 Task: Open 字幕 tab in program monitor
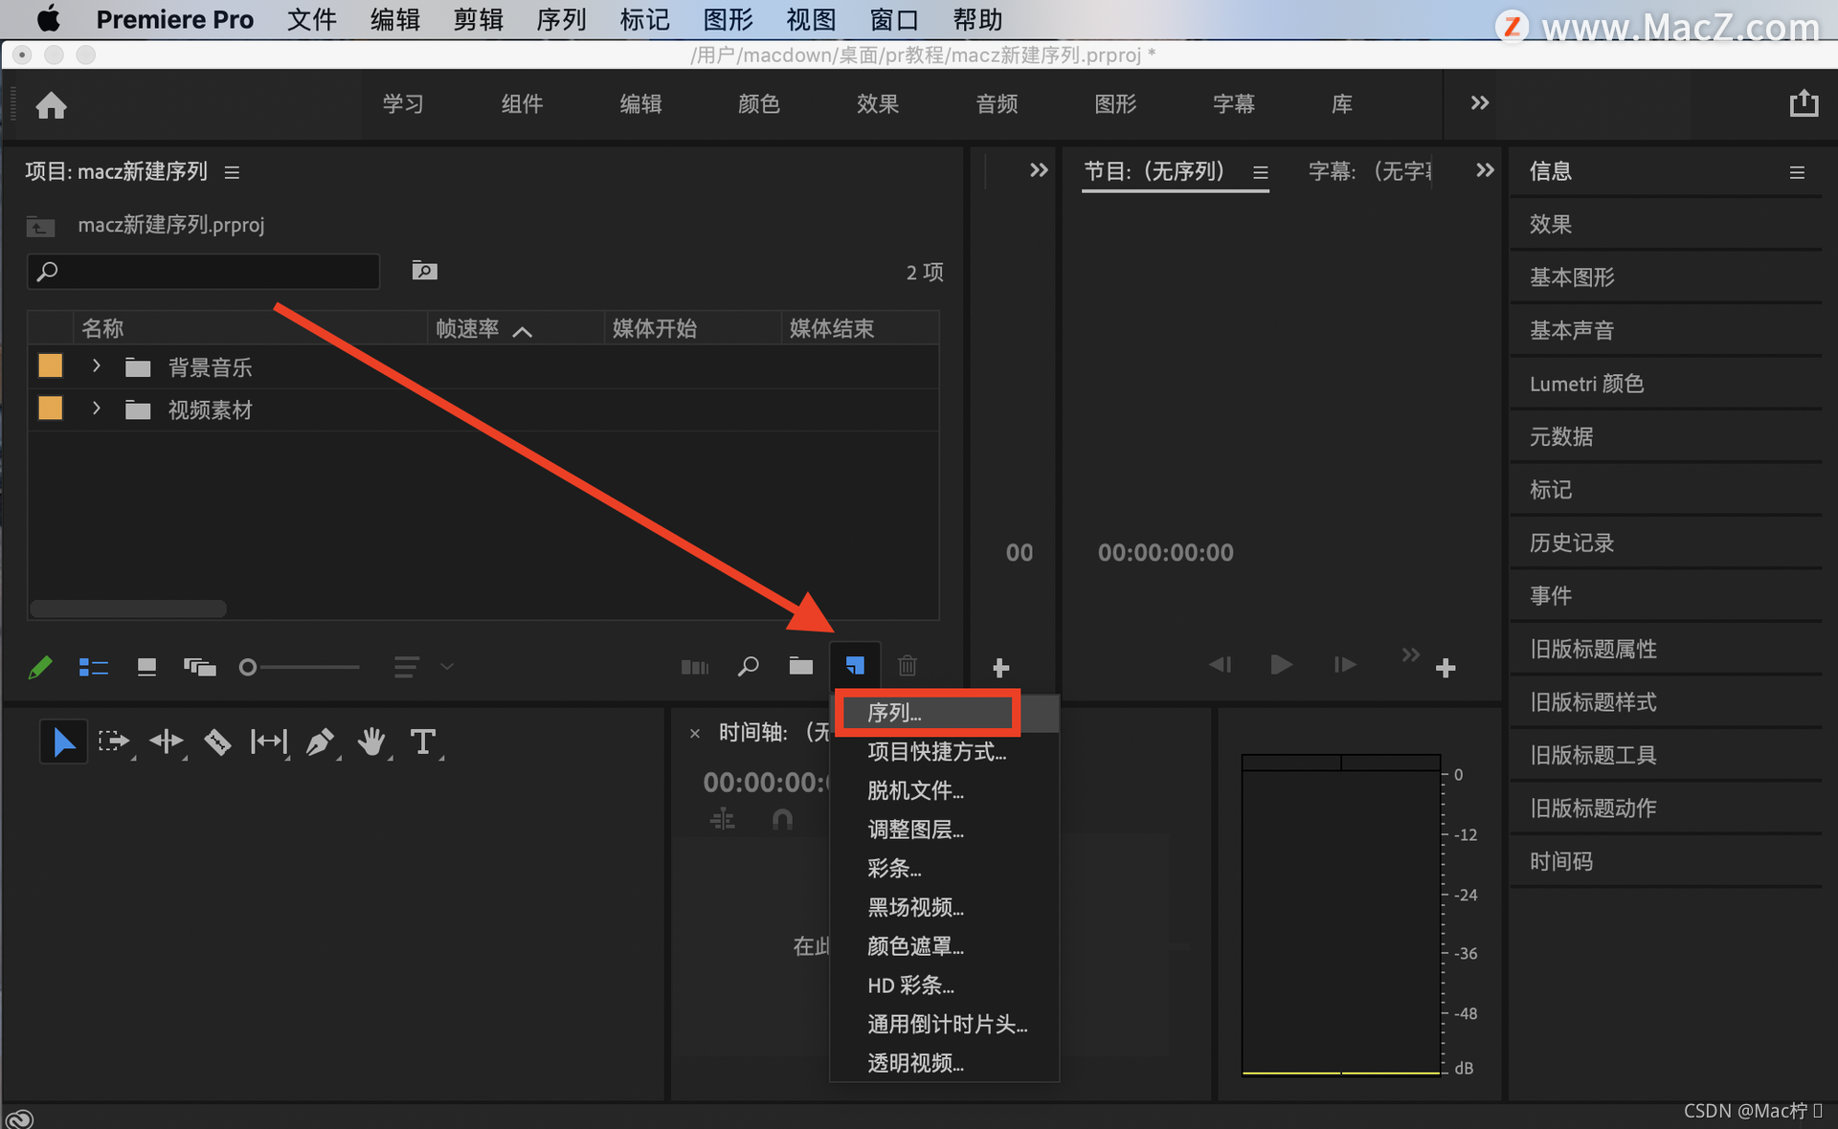coord(1370,171)
